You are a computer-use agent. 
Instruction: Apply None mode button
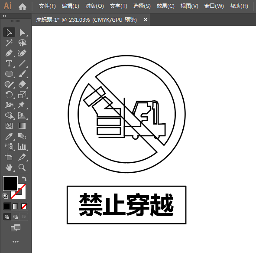[x=24, y=206]
